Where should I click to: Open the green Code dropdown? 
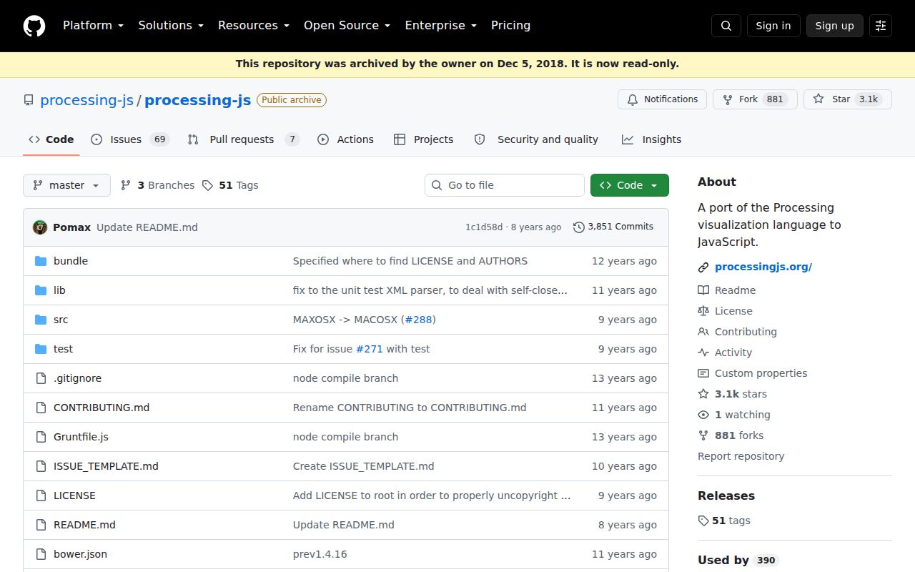coord(630,185)
